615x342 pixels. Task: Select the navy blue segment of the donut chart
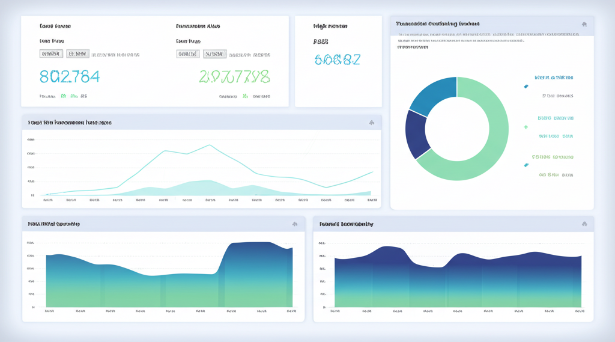tap(417, 134)
